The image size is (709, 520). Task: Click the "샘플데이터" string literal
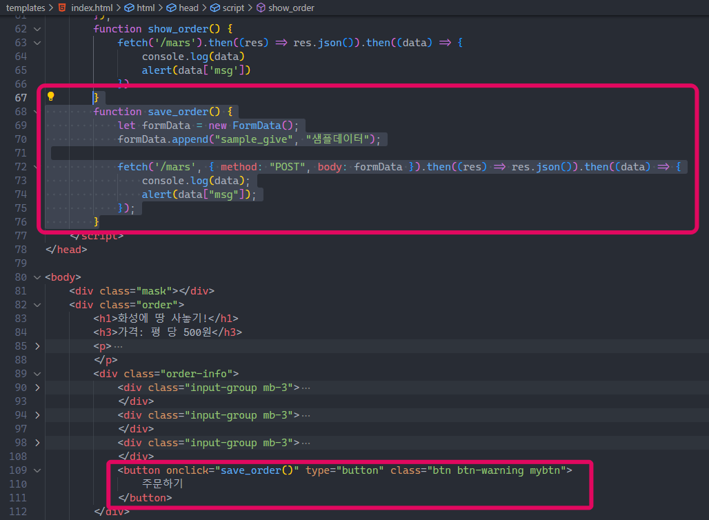(337, 139)
